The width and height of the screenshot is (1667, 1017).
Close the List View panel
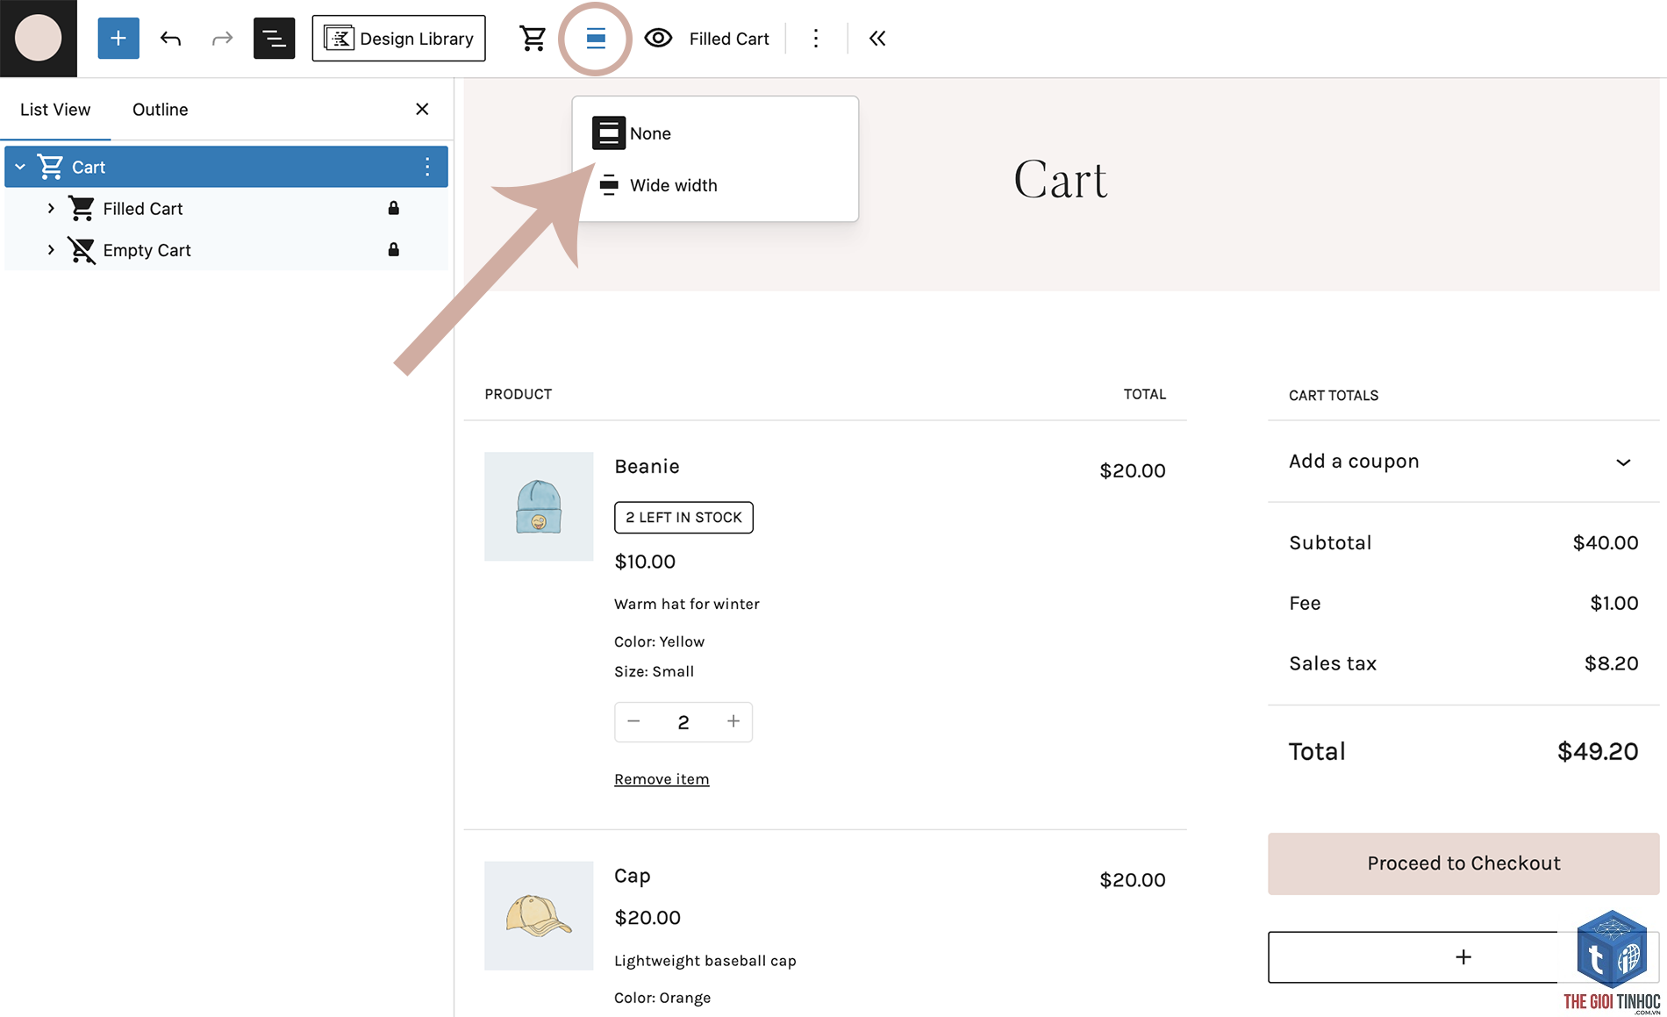tap(422, 109)
